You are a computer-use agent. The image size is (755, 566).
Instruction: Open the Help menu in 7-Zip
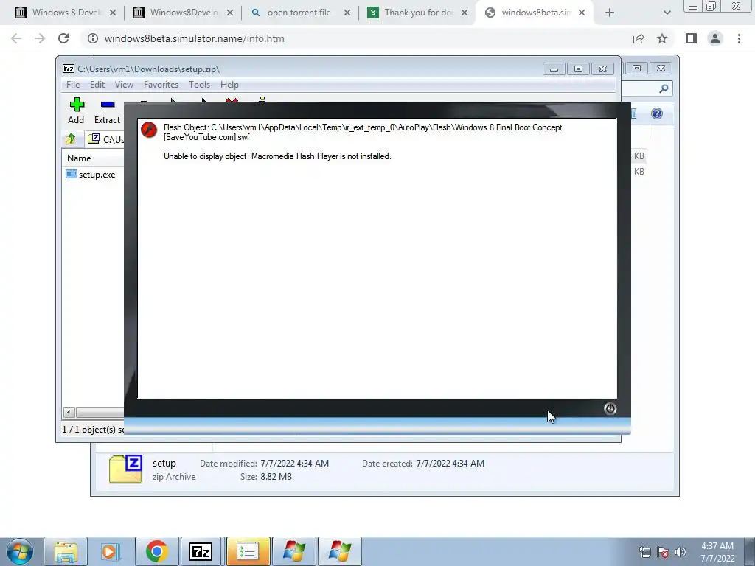pyautogui.click(x=229, y=85)
